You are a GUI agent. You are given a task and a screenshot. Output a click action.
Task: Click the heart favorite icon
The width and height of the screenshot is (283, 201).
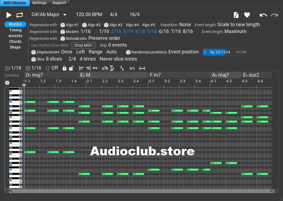pyautogui.click(x=247, y=15)
